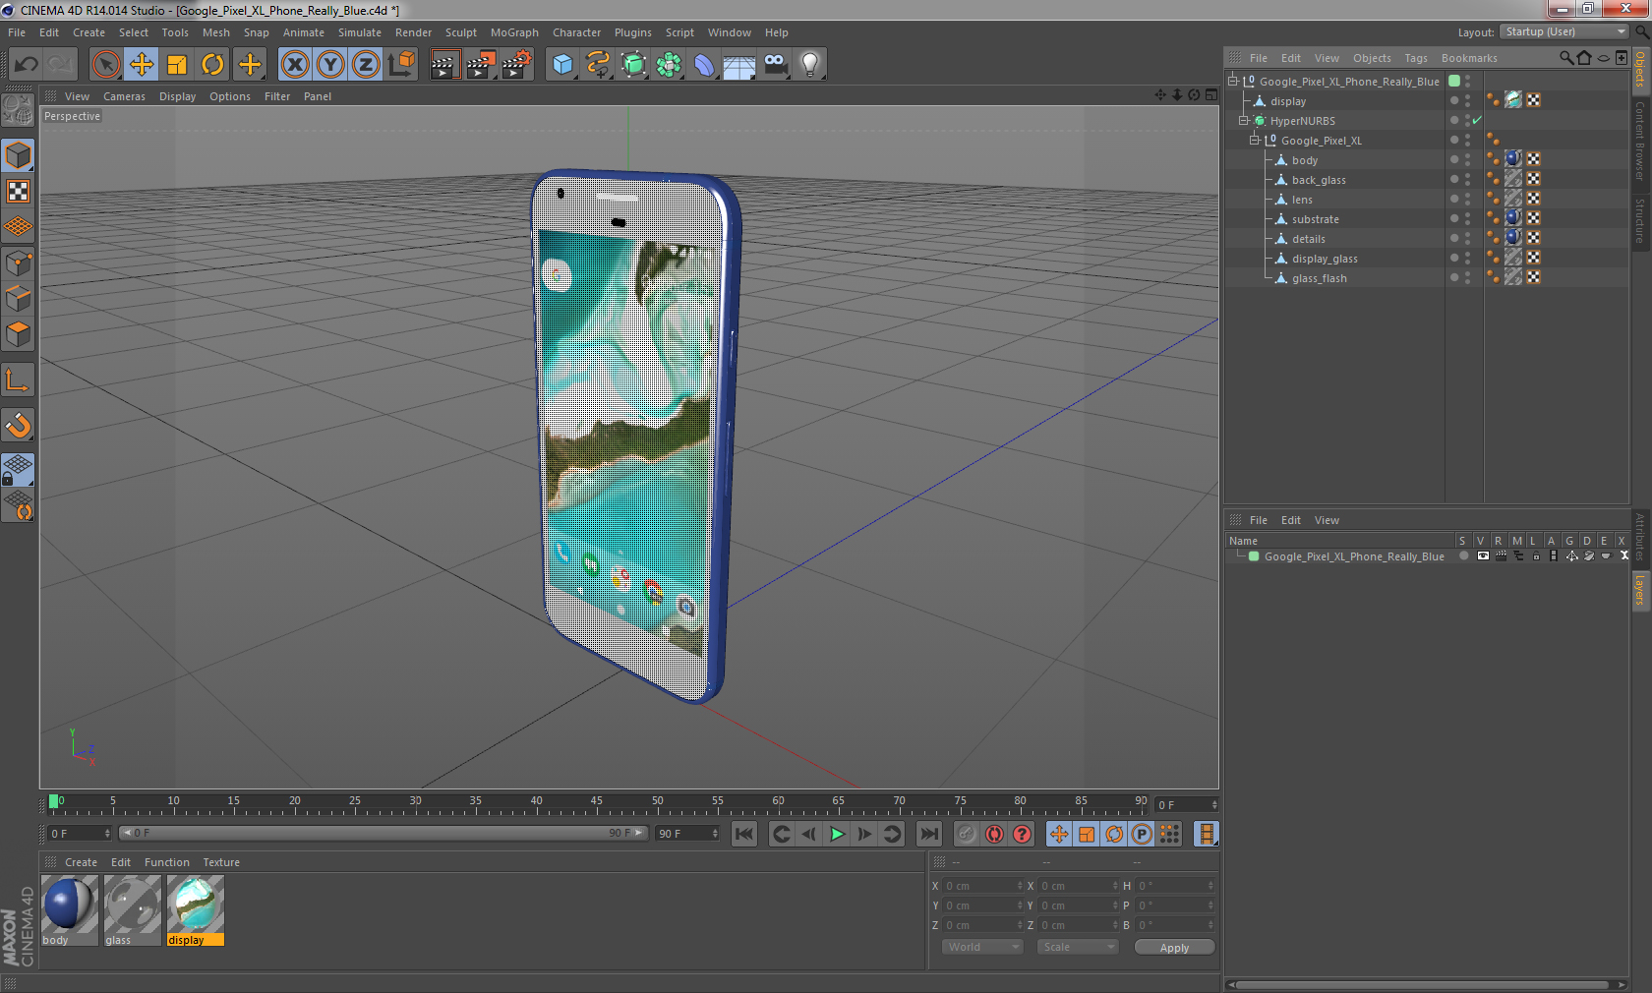Viewport: 1652px width, 993px height.
Task: Toggle visibility dot for lens object
Action: 1454,198
